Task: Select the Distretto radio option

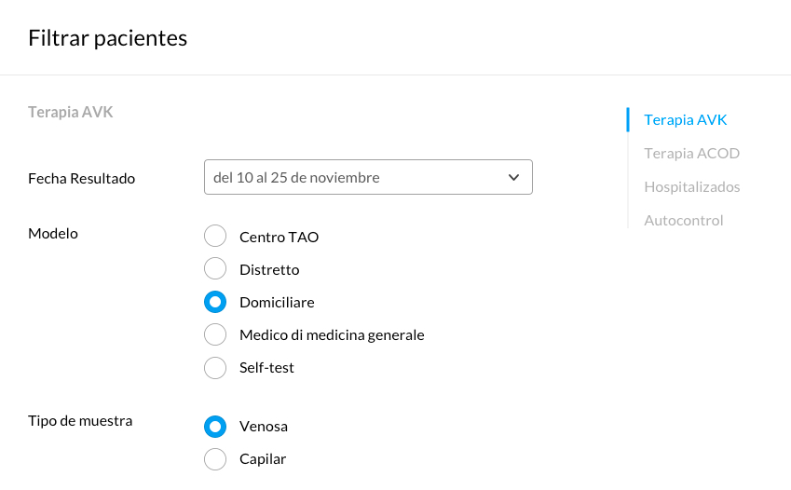Action: click(x=215, y=268)
